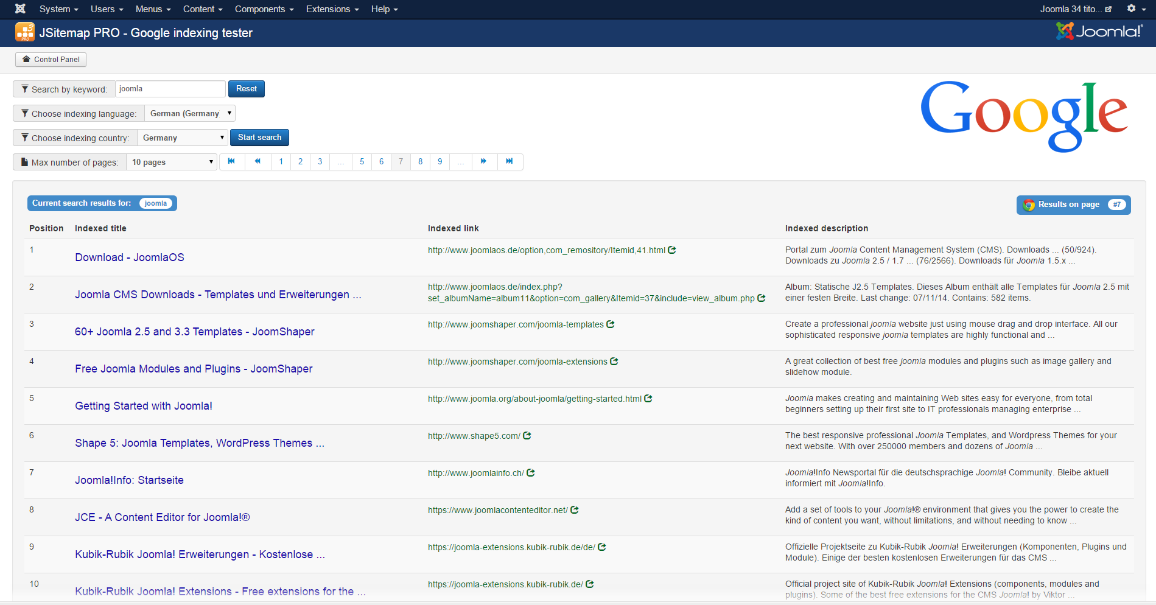Image resolution: width=1156 pixels, height=605 pixels.
Task: Go to results page 9
Action: [440, 161]
